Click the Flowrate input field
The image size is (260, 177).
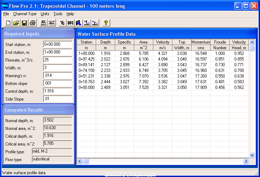(x=58, y=60)
